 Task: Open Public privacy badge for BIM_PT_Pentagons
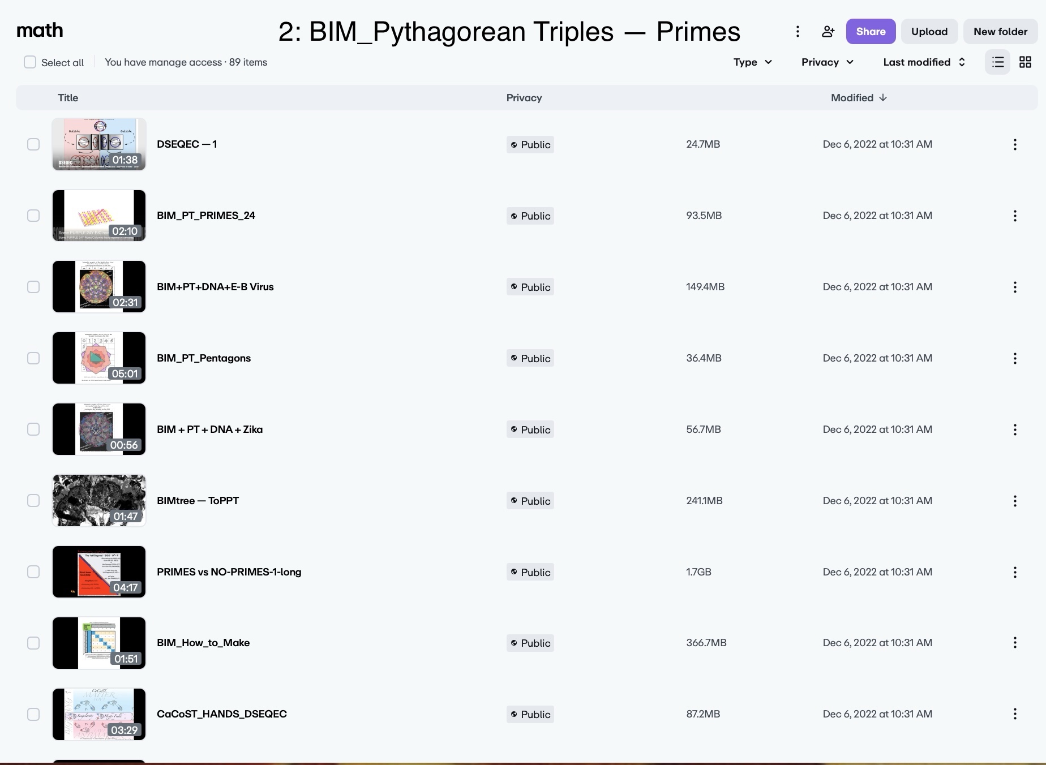tap(530, 359)
